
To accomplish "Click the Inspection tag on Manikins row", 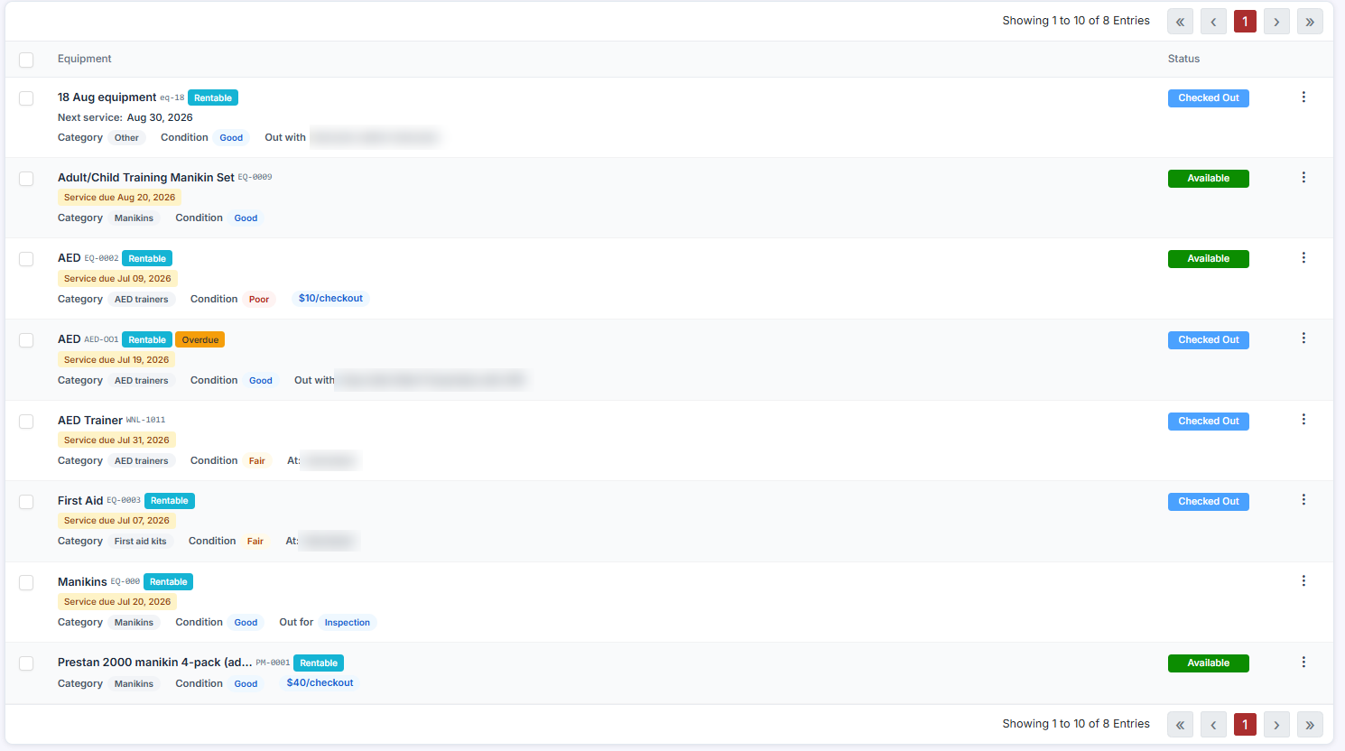I will click(348, 623).
